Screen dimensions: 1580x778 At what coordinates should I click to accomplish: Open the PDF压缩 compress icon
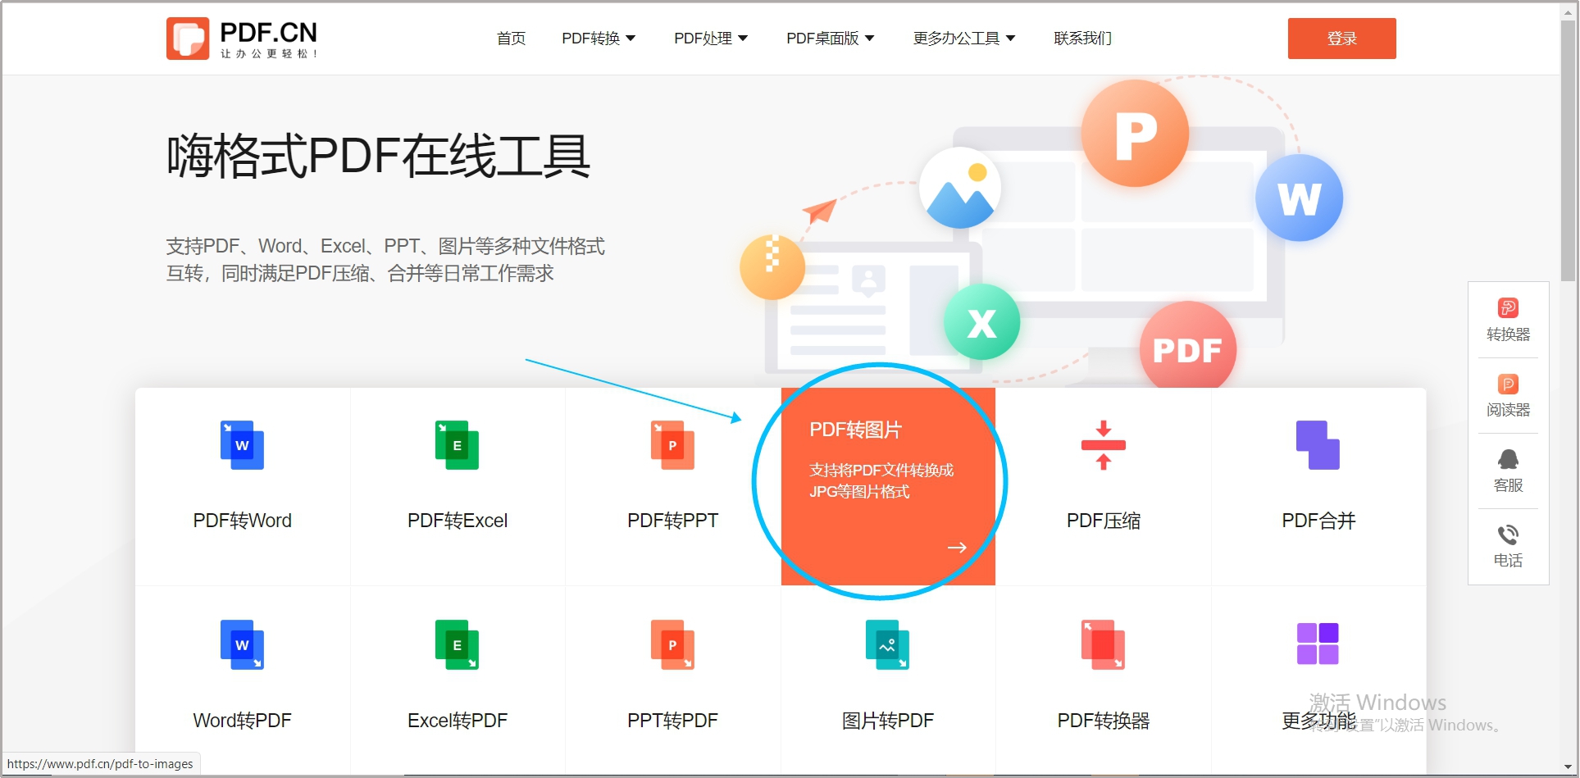point(1104,445)
